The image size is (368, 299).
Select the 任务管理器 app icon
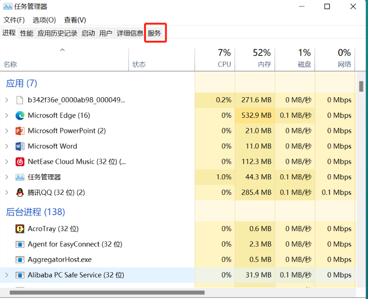[19, 177]
